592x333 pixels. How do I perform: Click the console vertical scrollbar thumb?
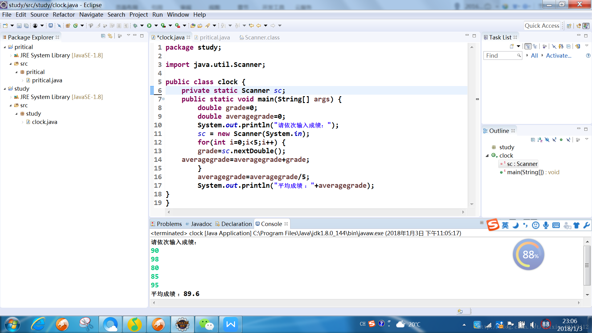pos(587,265)
